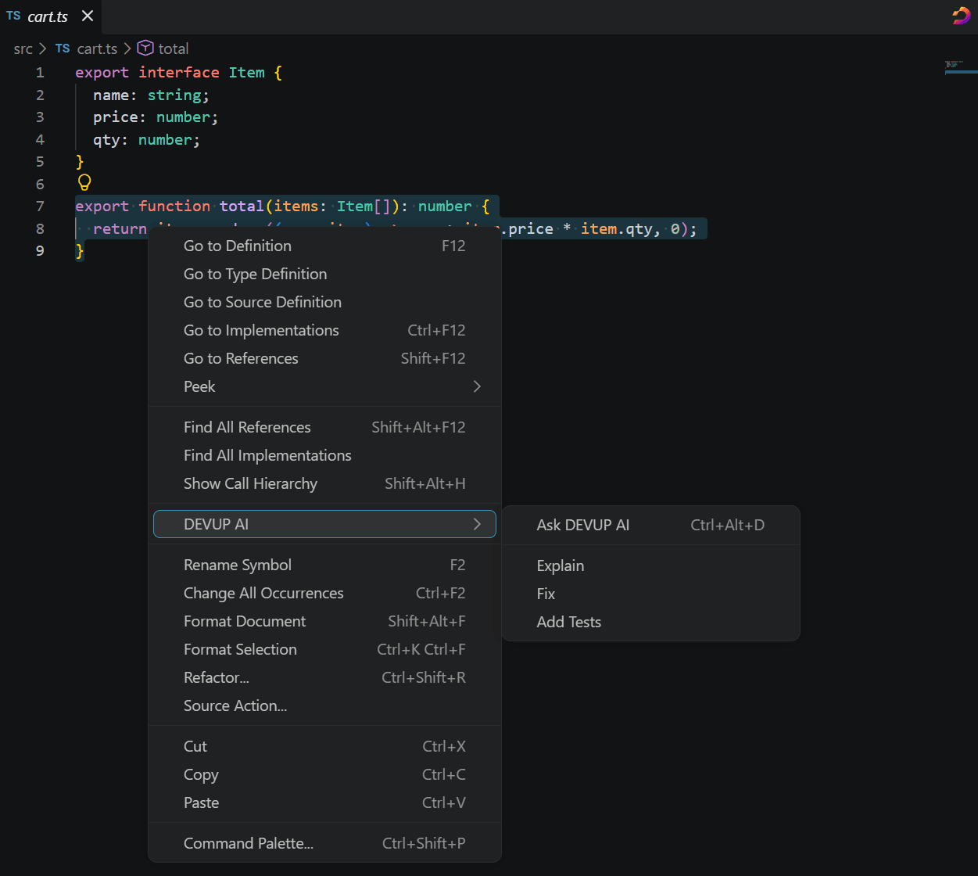Screen dimensions: 978x876
Task: Select Paste from the context menu
Action: [x=324, y=802]
